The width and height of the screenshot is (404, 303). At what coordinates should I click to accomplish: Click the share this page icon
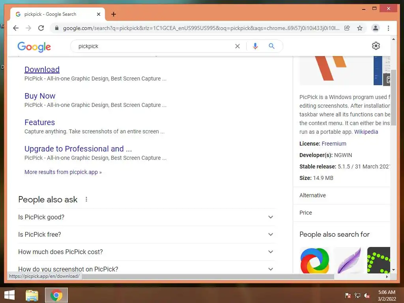pos(347,28)
